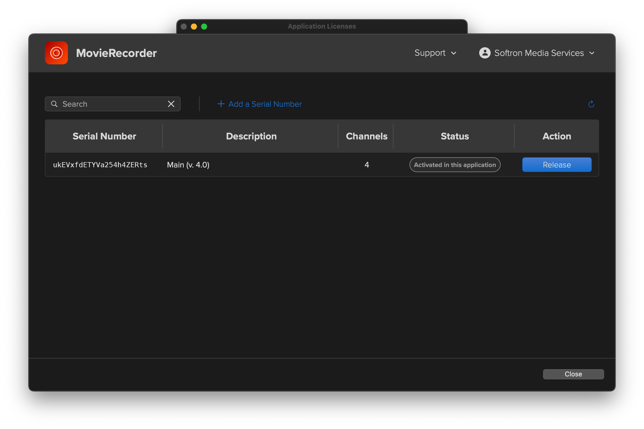
Task: Expand the Softron Media Services account menu
Action: click(x=537, y=53)
